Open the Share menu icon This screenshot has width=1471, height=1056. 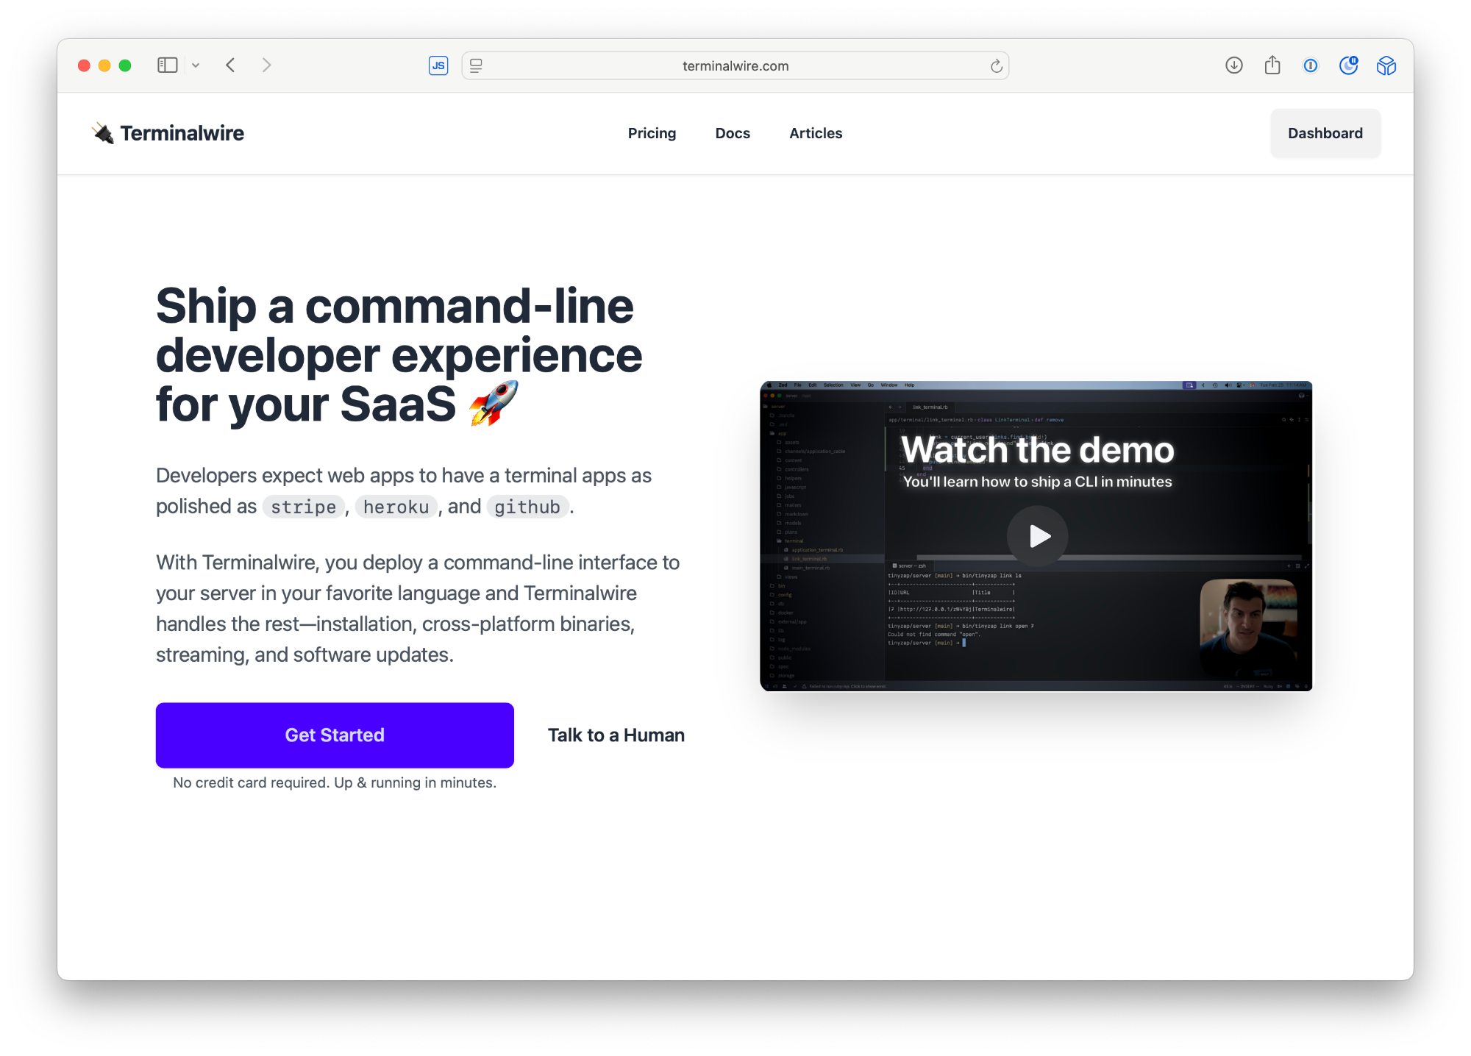coord(1272,65)
